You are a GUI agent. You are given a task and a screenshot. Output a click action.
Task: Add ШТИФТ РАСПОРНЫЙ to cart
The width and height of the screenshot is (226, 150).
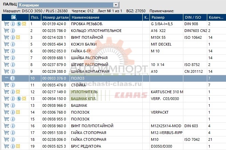point(6,65)
